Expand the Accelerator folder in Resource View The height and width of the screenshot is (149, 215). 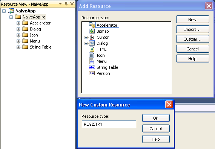pos(18,23)
